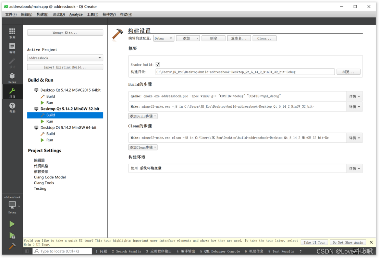Switch to Debug mode in sidebar
The width and height of the screenshot is (379, 258).
point(12,78)
